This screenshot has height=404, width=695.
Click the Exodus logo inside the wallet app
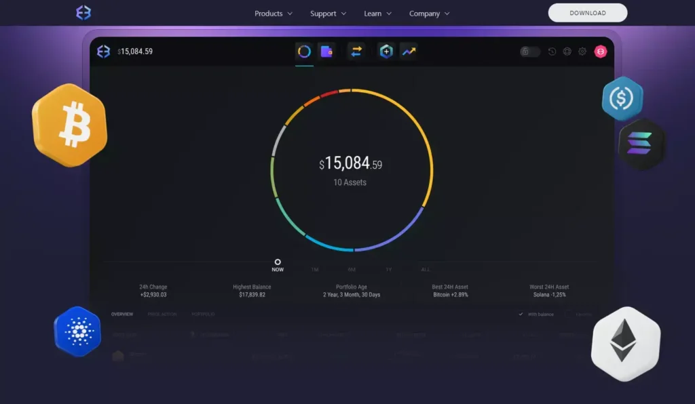click(x=103, y=52)
